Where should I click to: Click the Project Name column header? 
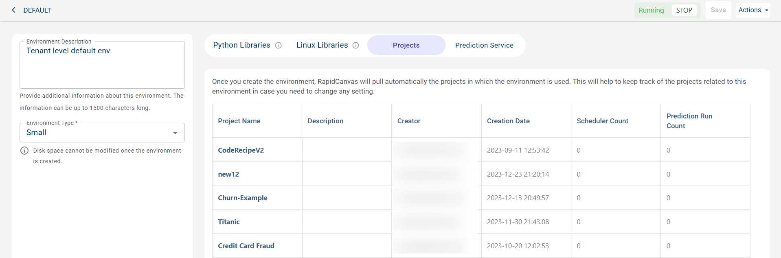point(239,121)
